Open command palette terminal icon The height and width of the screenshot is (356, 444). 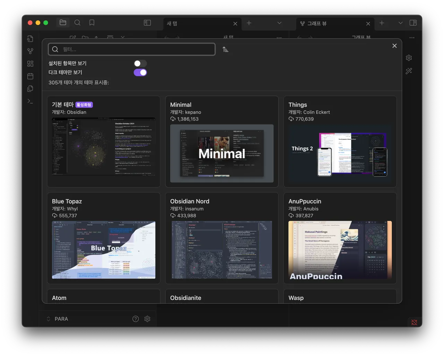[31, 101]
